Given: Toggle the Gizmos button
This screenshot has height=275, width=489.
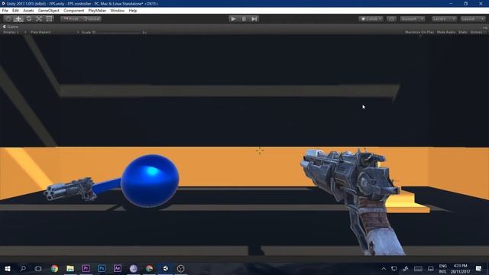Looking at the screenshot, I should point(478,32).
